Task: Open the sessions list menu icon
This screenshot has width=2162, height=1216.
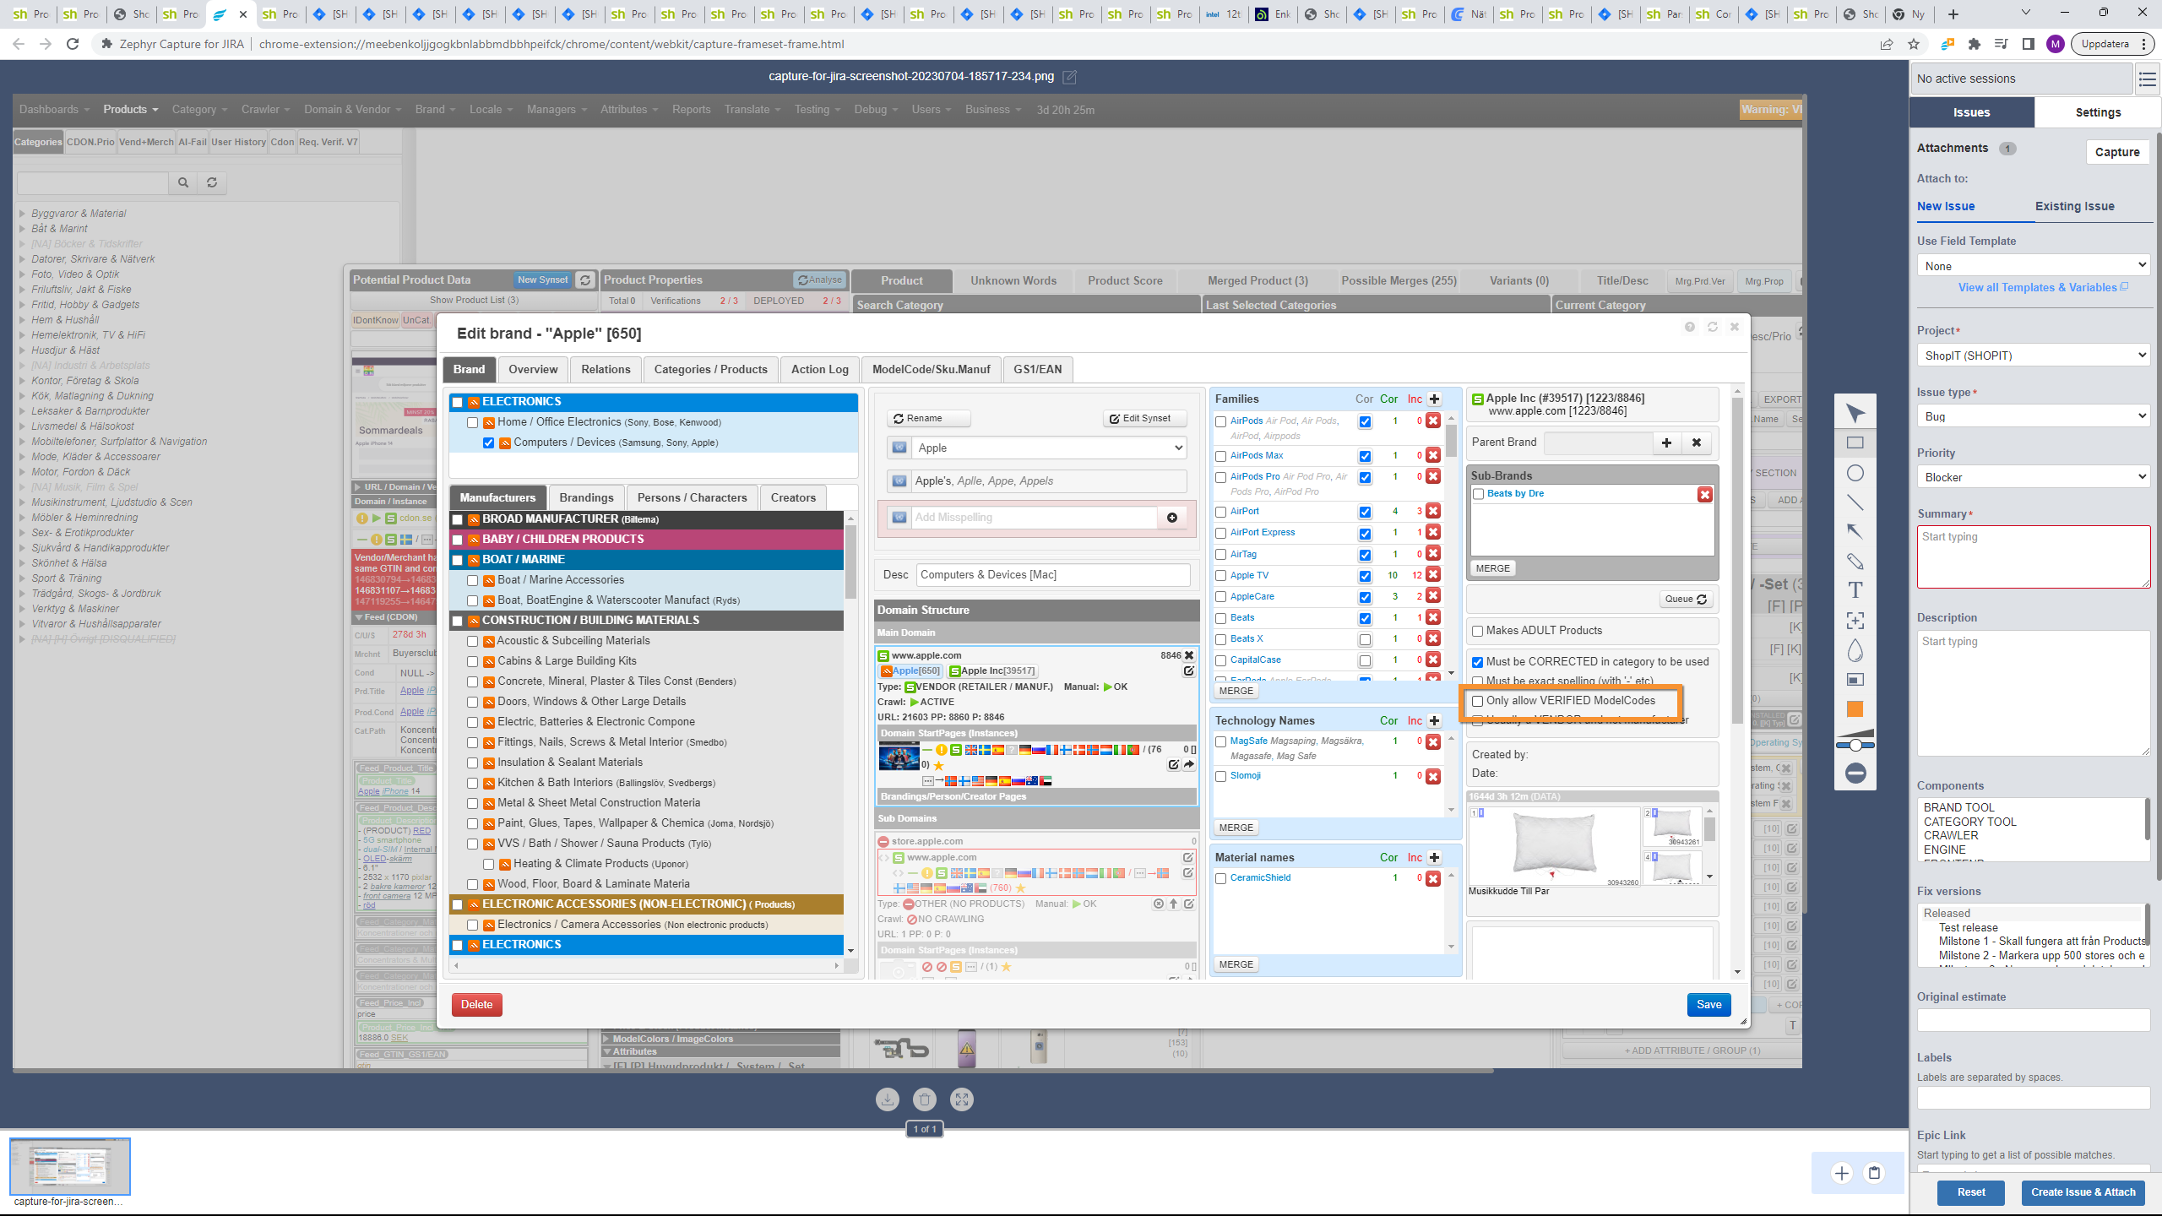Action: point(2148,79)
